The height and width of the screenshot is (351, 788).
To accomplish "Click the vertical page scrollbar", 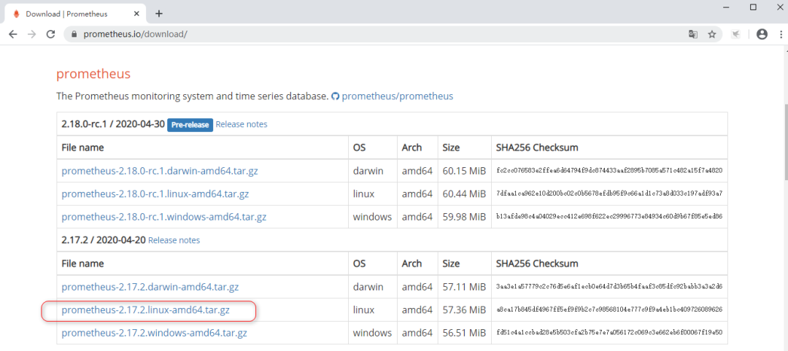I will coord(783,146).
